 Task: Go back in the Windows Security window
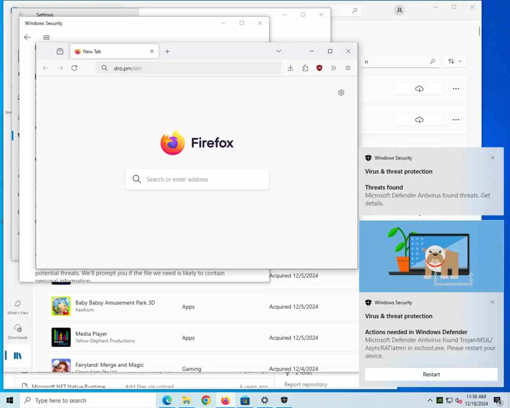point(27,37)
